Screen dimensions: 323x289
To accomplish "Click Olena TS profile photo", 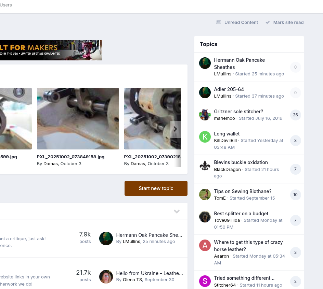I will (x=106, y=277).
